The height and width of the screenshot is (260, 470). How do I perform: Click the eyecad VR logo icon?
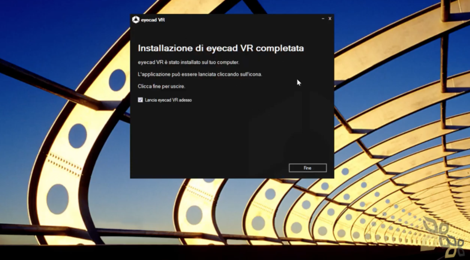coord(136,19)
